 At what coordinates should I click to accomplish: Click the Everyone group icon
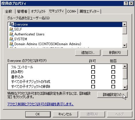click(x=12, y=24)
